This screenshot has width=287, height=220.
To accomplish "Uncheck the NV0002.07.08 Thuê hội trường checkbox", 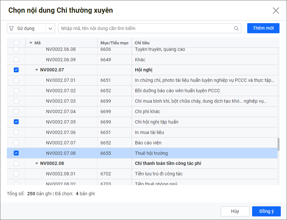I will pyautogui.click(x=16, y=153).
